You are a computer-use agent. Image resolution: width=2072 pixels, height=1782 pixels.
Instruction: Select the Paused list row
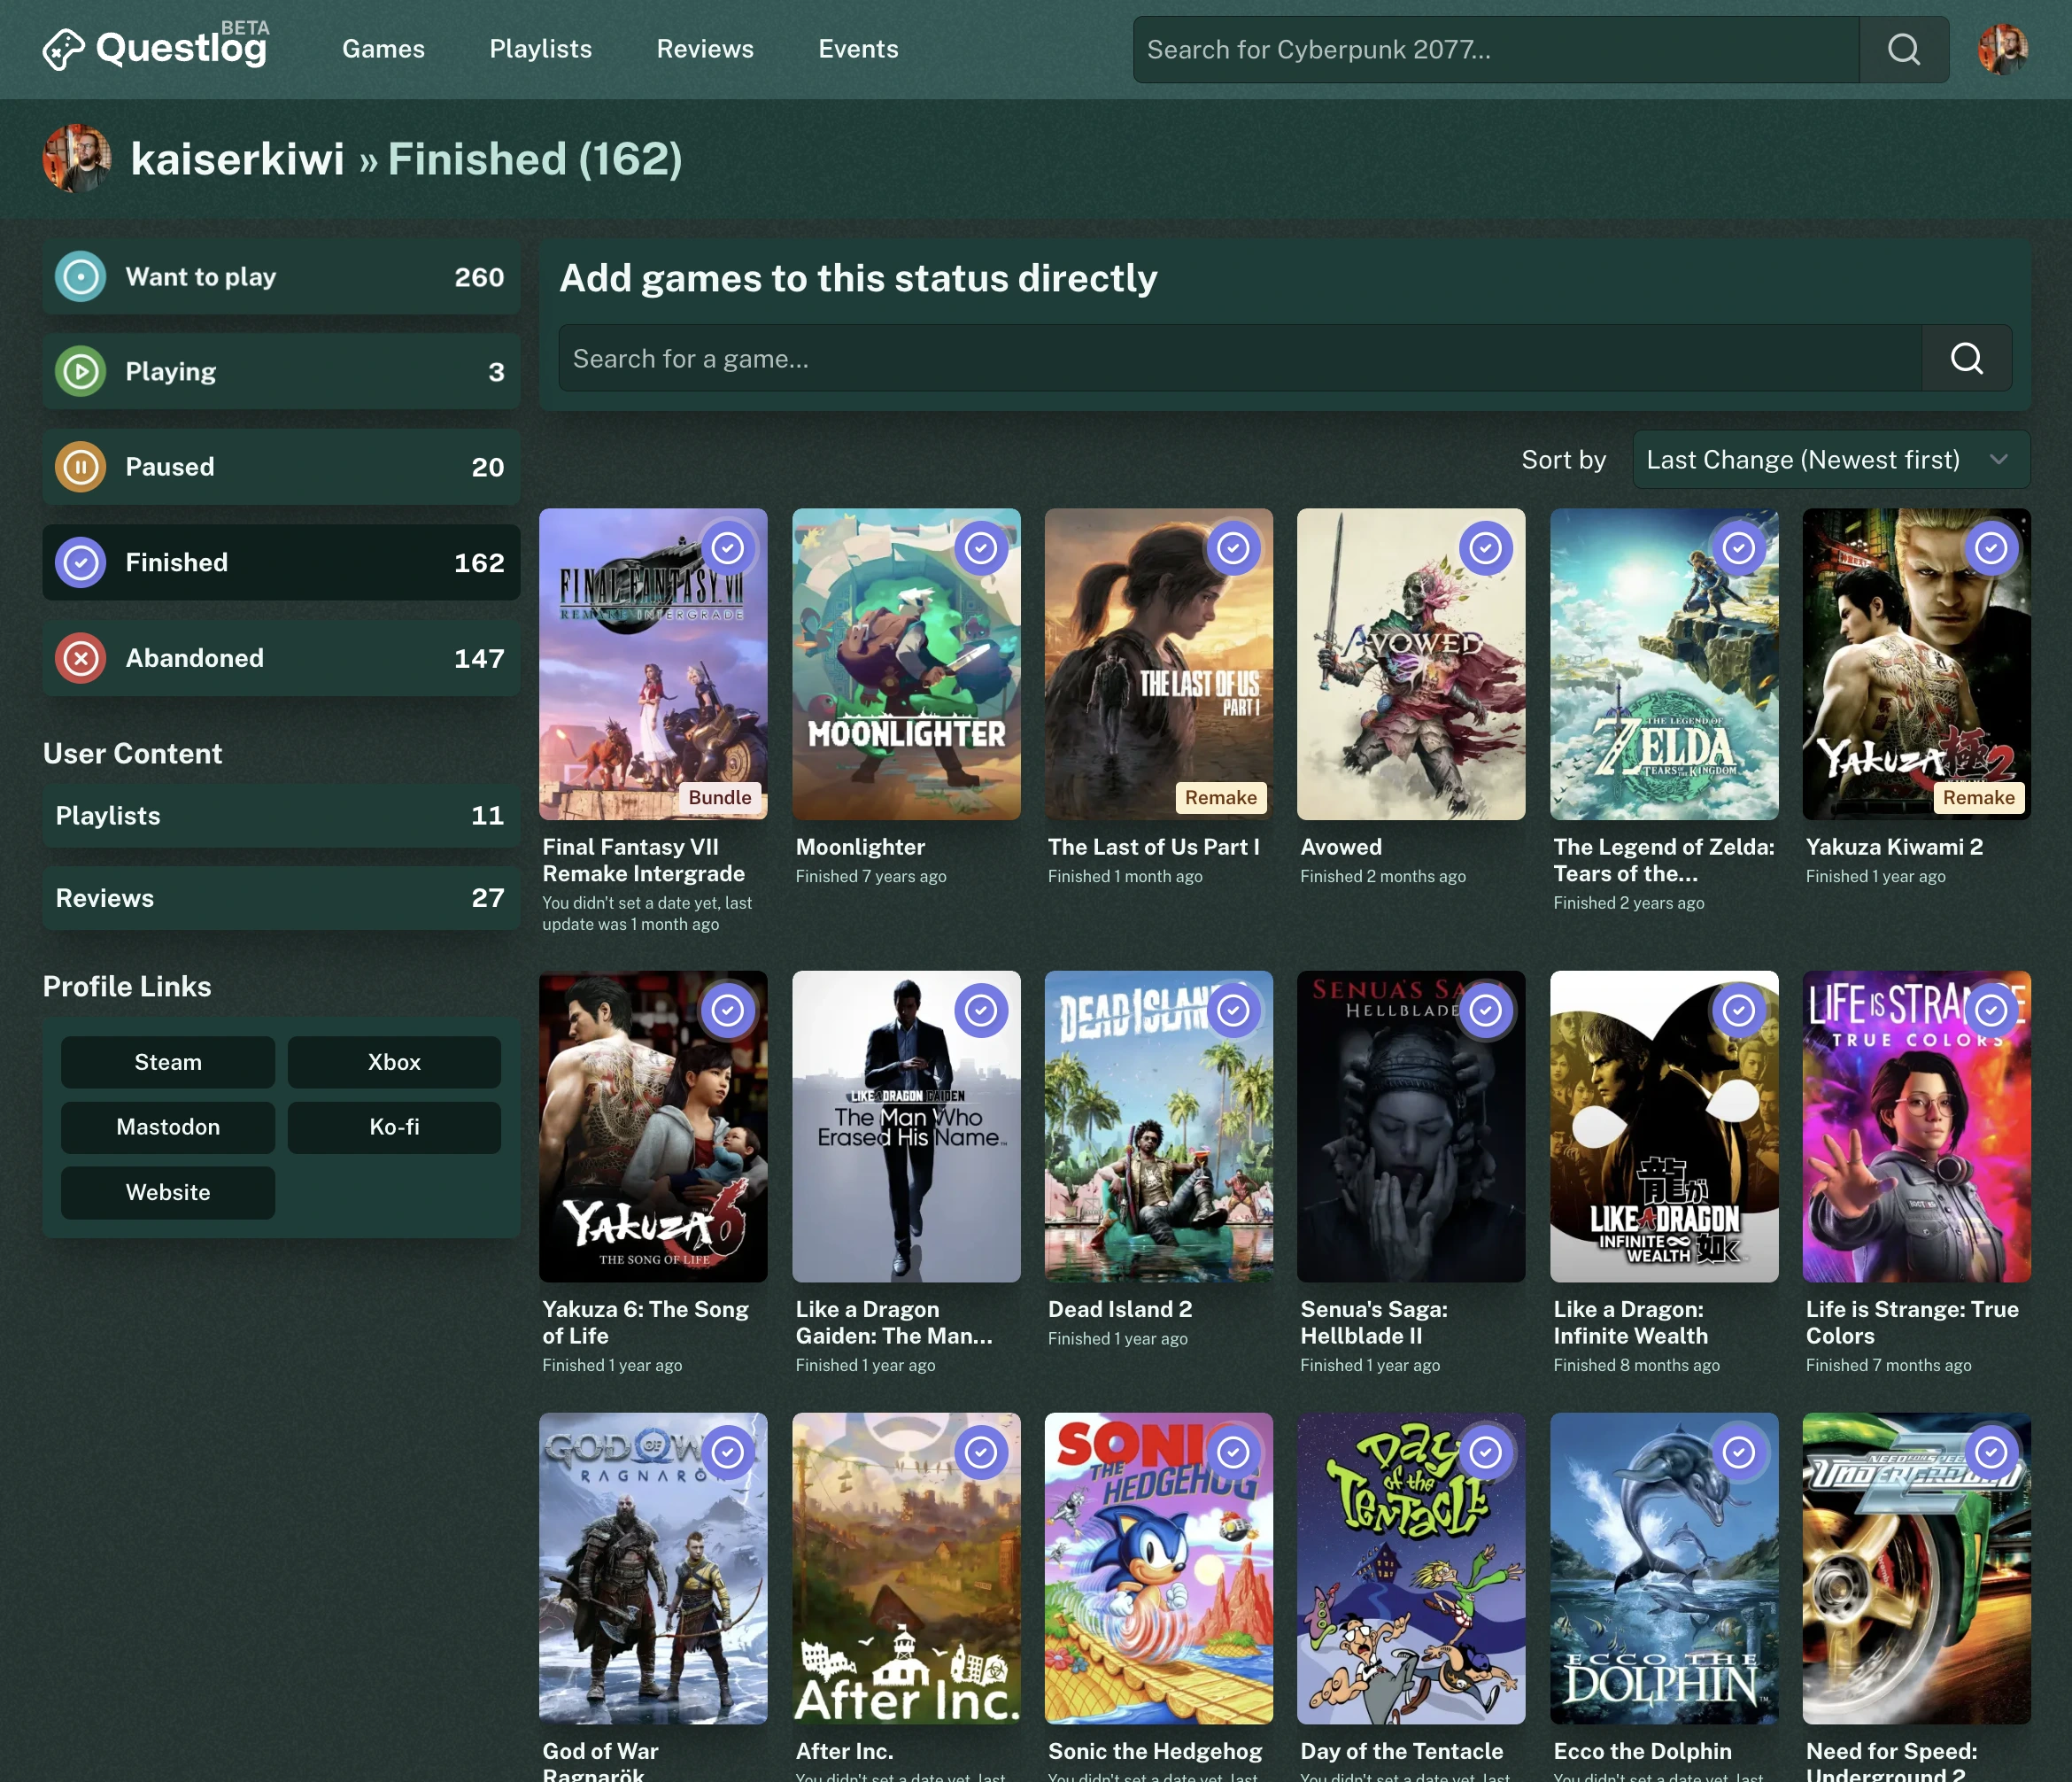281,467
